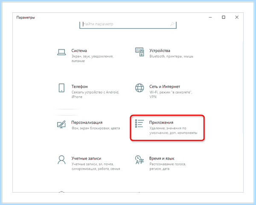Click text 'Связать устройство с Android, iPhone'
Screen dimensions: 256x205
95,95
